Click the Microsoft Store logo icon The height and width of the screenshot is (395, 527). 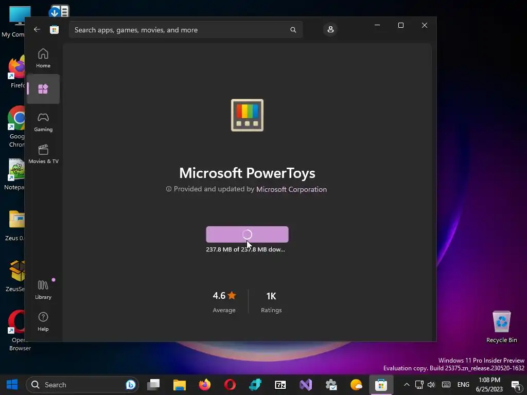point(55,29)
